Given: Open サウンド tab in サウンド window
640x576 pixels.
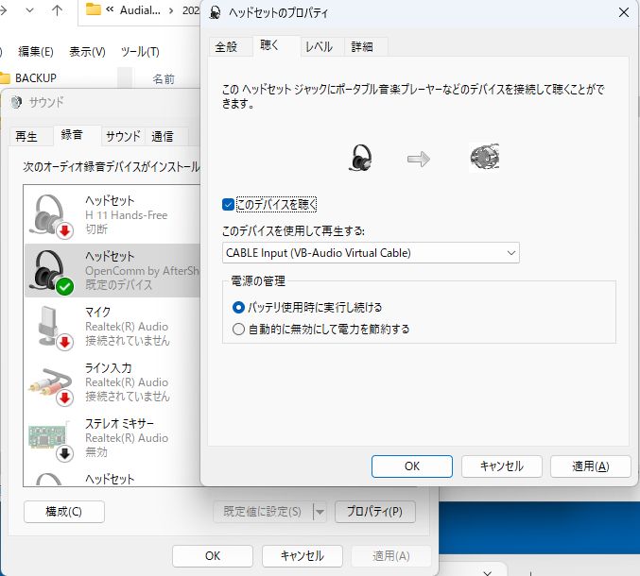Looking at the screenshot, I should pos(123,137).
